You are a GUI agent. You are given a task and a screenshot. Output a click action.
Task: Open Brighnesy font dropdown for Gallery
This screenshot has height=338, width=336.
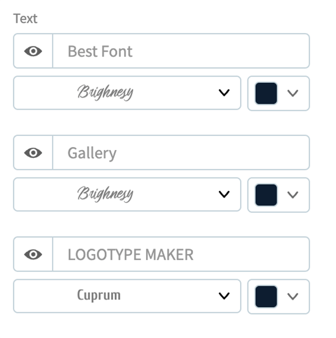coord(127,194)
